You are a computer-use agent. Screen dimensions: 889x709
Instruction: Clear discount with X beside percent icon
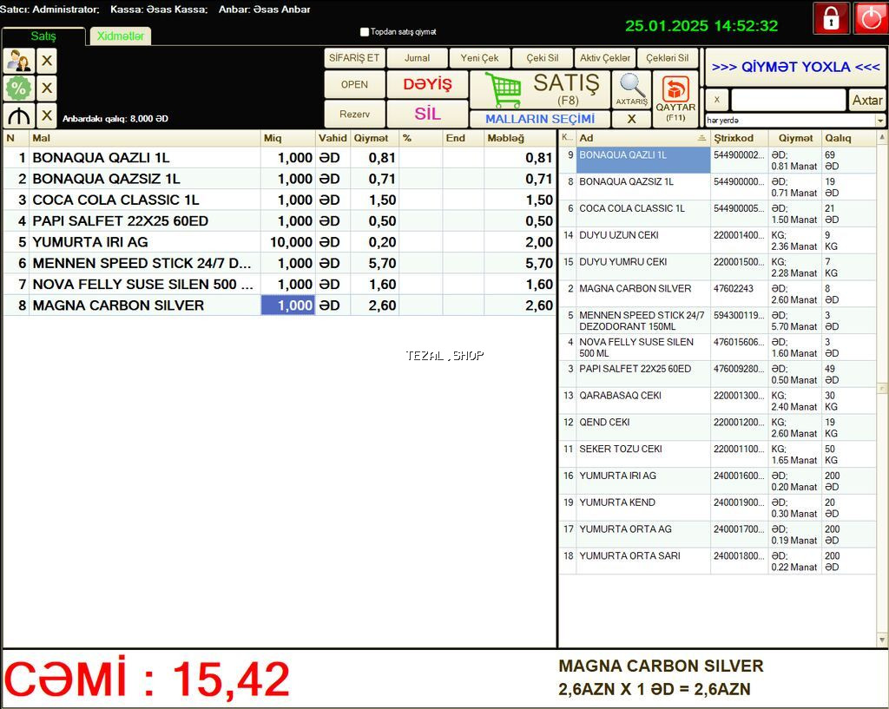pyautogui.click(x=47, y=88)
